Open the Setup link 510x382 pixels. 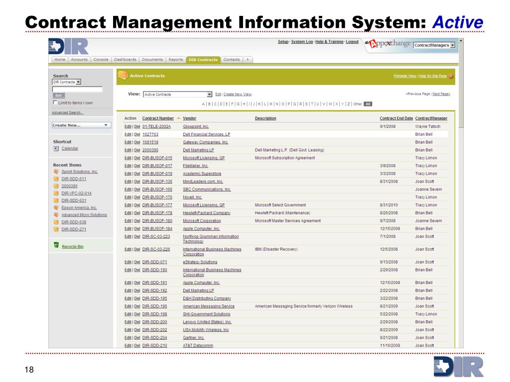[x=283, y=42]
